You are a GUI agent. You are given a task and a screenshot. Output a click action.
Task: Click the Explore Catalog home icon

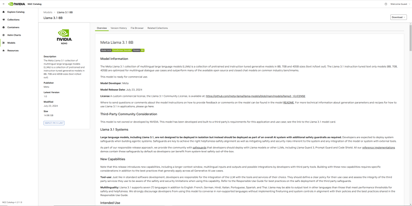3,12
